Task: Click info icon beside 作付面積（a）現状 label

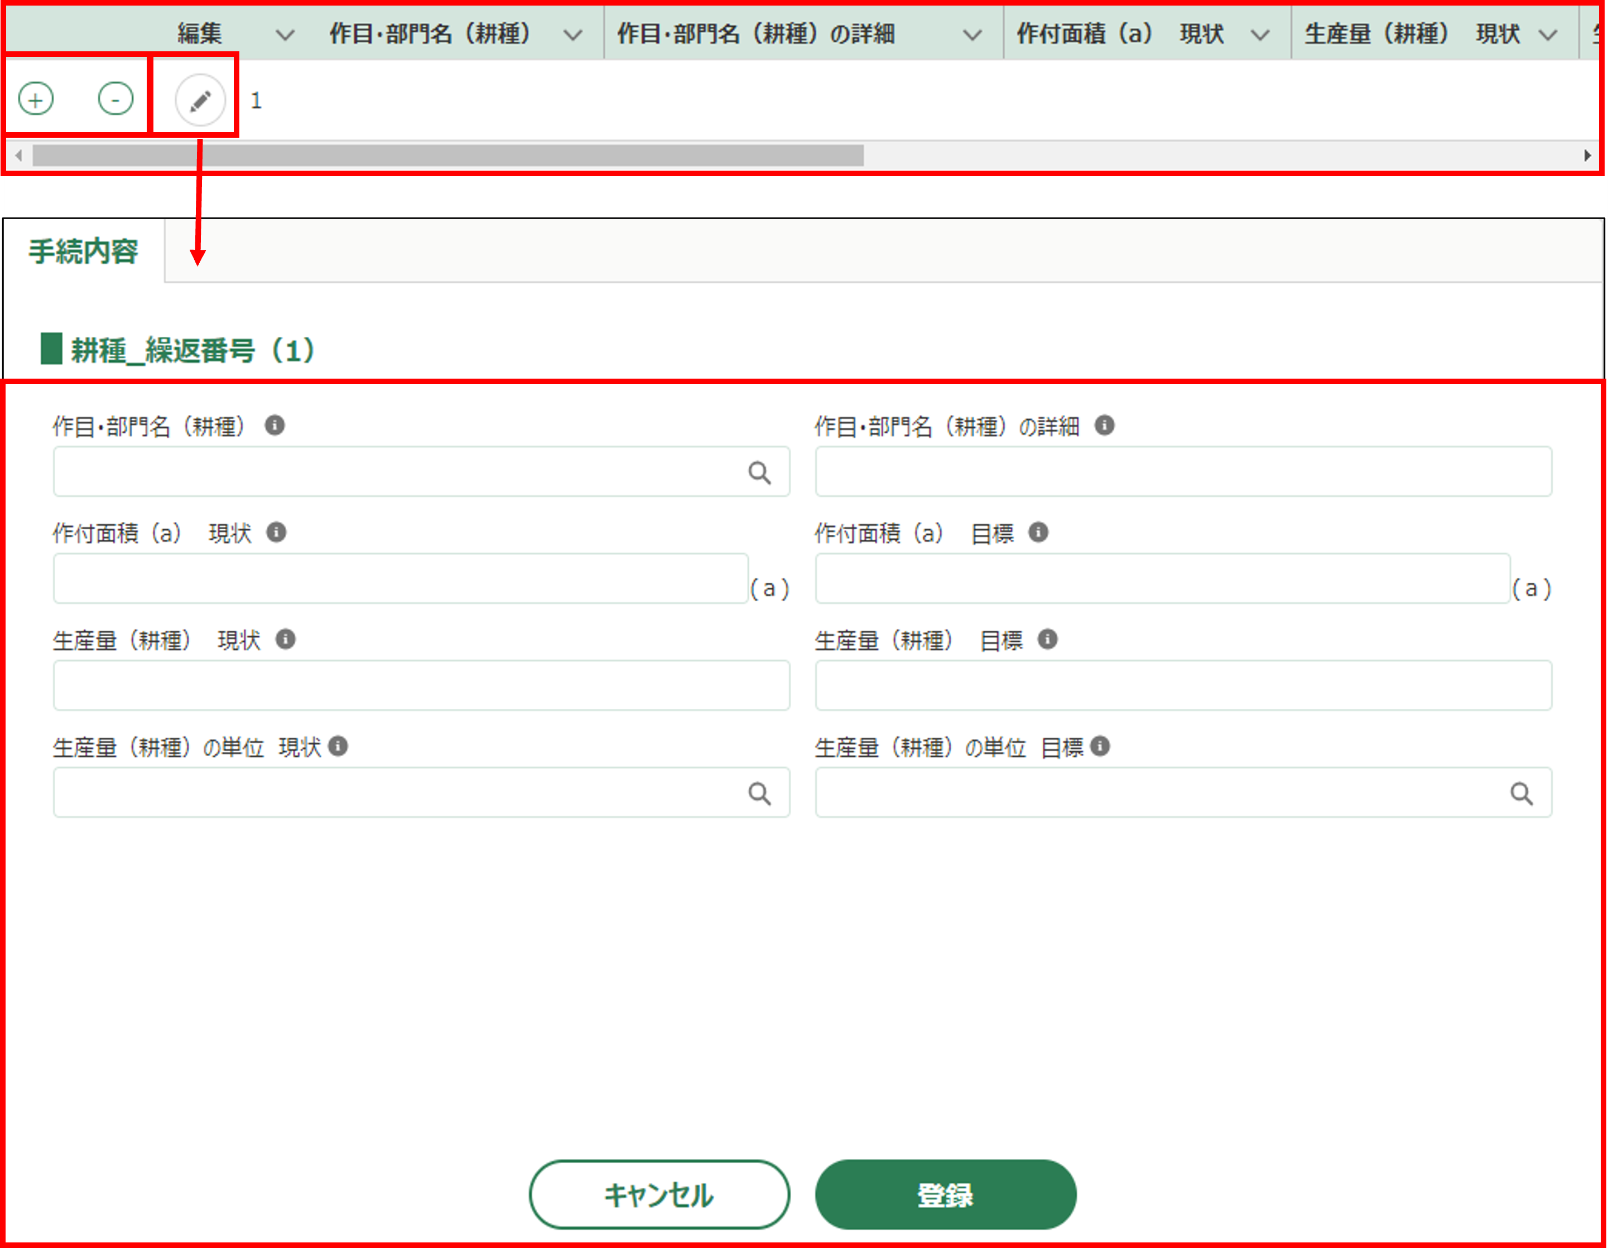Action: pos(276,532)
